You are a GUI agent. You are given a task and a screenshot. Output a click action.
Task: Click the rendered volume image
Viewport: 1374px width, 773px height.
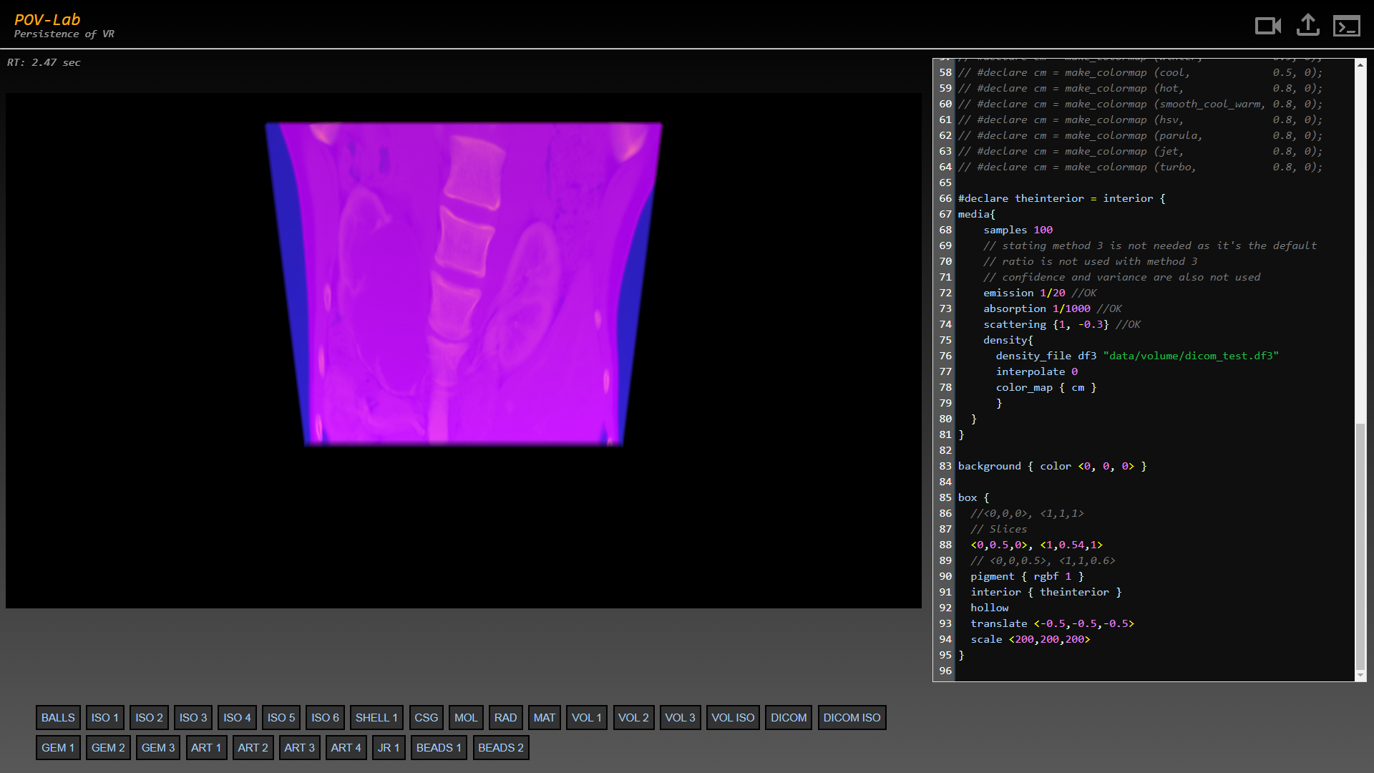pos(463,284)
